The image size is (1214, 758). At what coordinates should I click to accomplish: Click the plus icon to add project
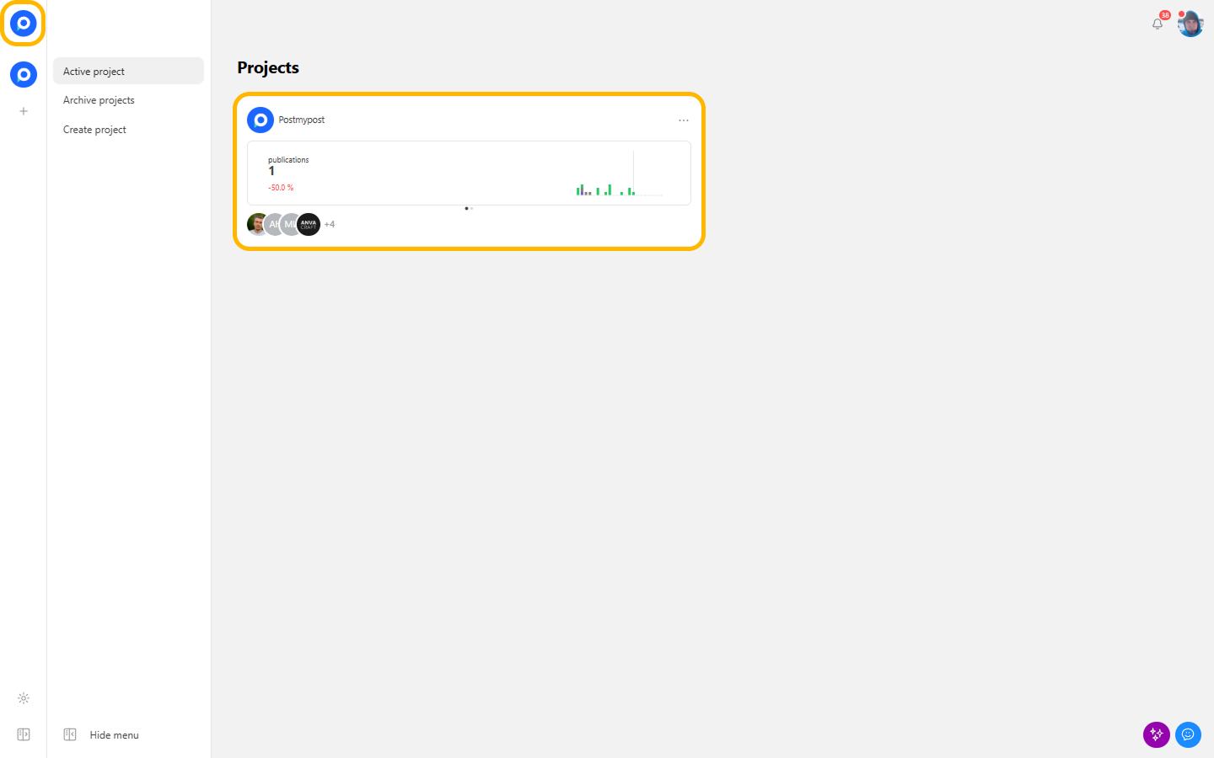[24, 111]
